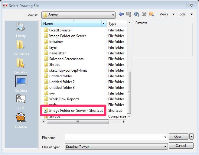
Task: Select the vvv folder
Action: coord(49,93)
